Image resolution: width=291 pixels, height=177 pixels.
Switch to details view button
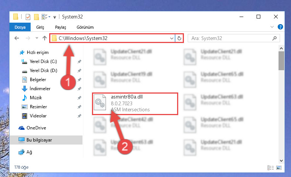tap(271, 168)
